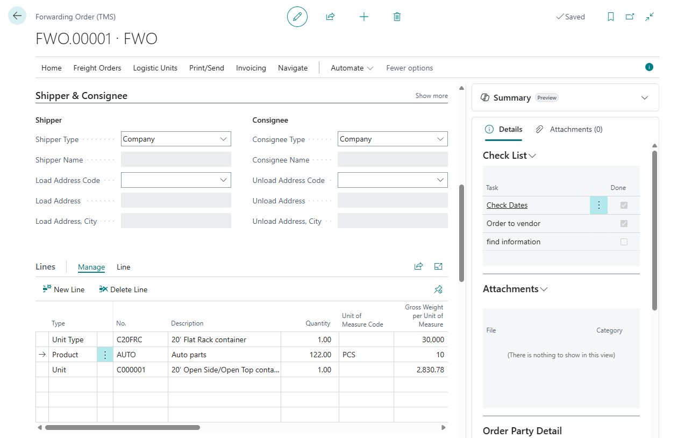Click the pencil edit icon

click(x=297, y=17)
